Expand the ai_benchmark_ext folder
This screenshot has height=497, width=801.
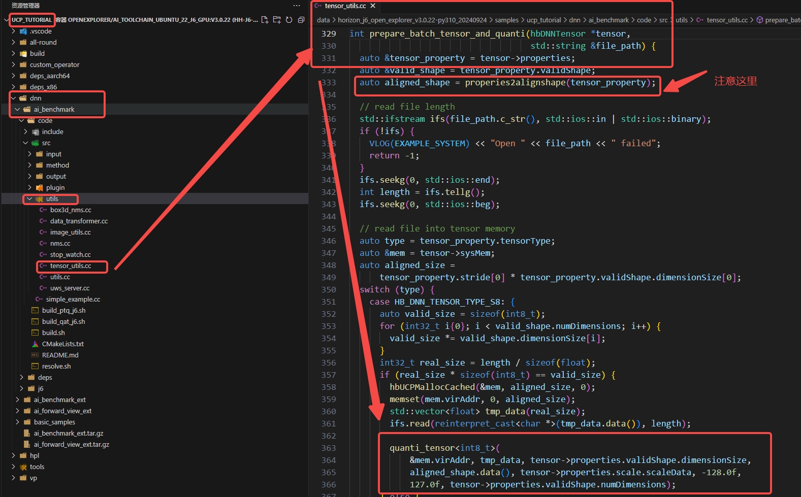coord(18,400)
